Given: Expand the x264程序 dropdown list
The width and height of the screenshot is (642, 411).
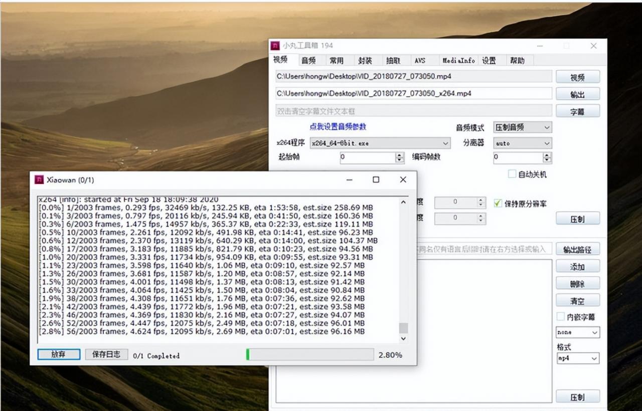Looking at the screenshot, I should (x=380, y=143).
